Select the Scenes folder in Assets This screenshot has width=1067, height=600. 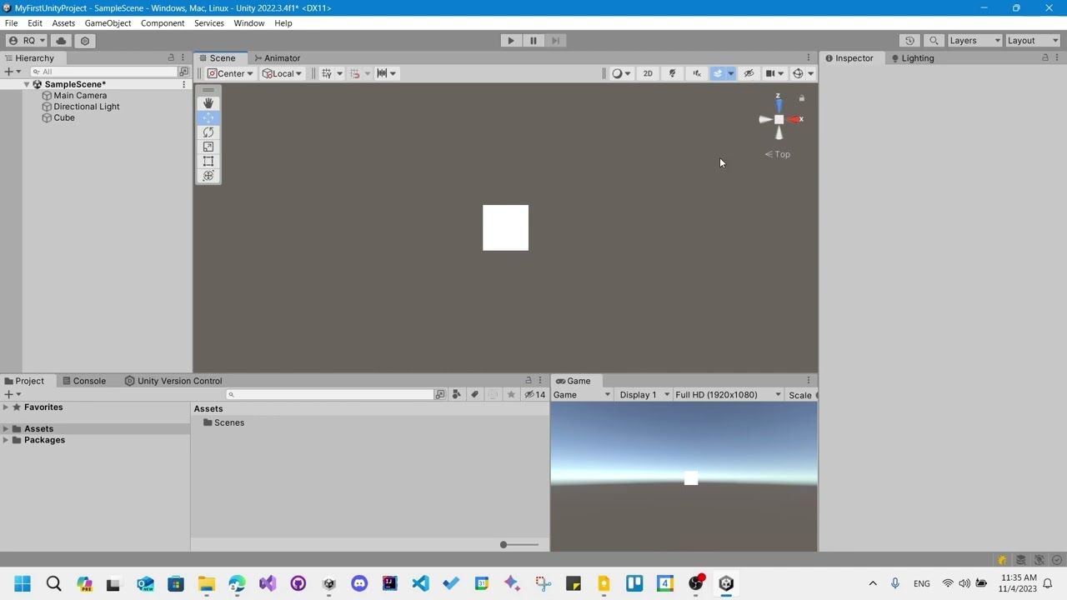[223, 422]
